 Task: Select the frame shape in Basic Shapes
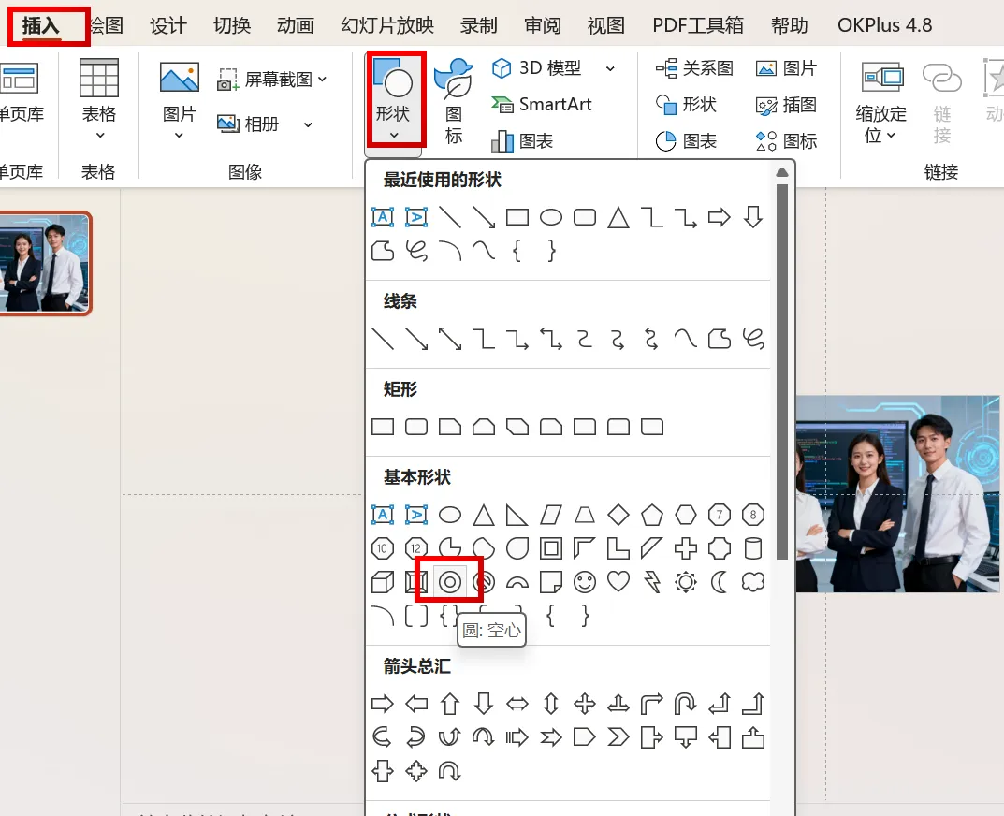point(551,548)
